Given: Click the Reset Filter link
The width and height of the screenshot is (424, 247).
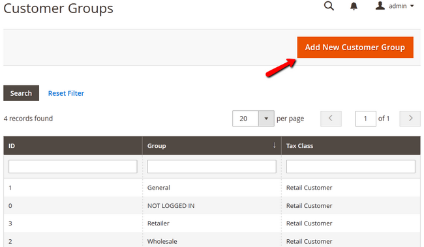Looking at the screenshot, I should pos(66,93).
